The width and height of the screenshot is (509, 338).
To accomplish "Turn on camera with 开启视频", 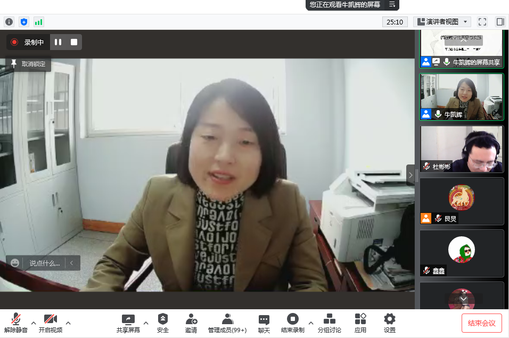I will point(51,323).
